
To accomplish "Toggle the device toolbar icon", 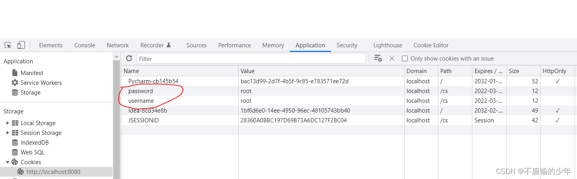I will 21,45.
